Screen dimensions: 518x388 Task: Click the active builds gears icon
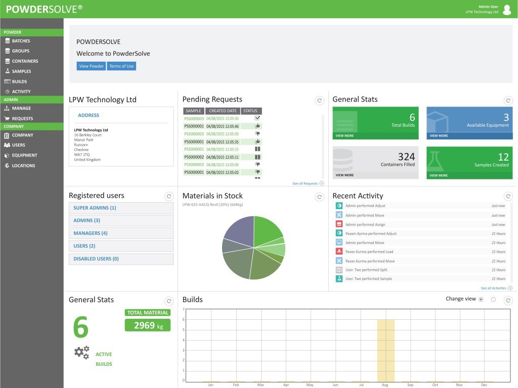[81, 352]
